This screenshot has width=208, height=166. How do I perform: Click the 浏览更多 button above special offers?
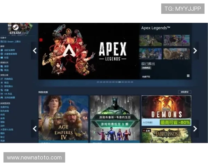click(184, 92)
